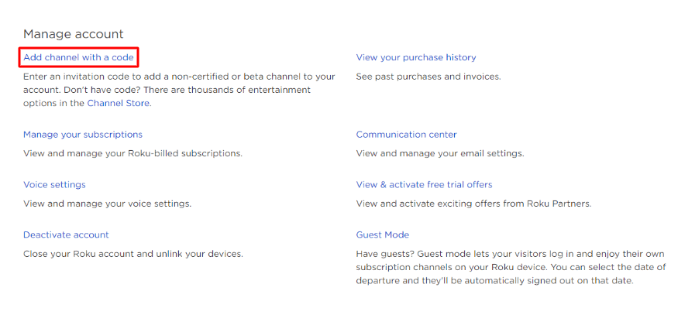Click the 'offers from Roku Partners' description
Image resolution: width=678 pixels, height=315 pixels.
pyautogui.click(x=473, y=204)
